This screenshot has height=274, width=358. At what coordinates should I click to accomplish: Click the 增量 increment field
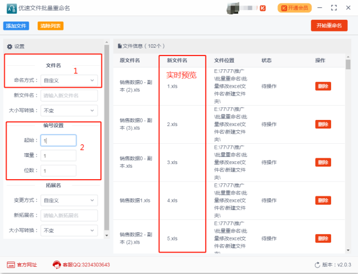[58, 155]
